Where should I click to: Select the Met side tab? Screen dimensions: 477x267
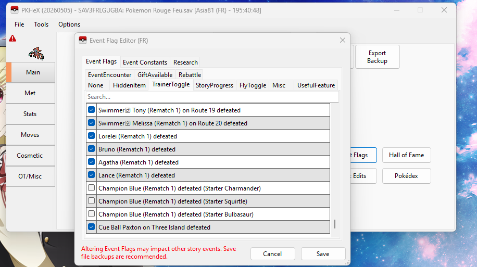30,93
